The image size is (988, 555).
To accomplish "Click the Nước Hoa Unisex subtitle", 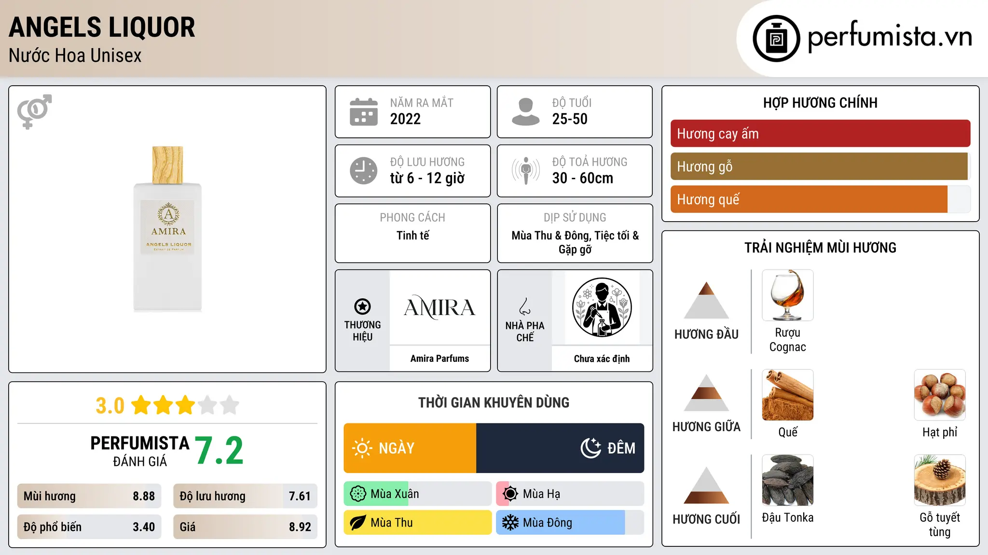I will (75, 55).
